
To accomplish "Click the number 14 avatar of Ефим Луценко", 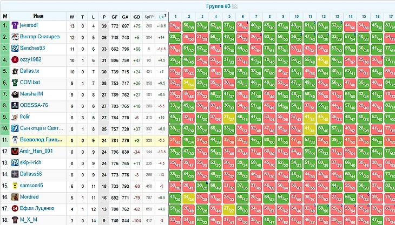I will pyautogui.click(x=15, y=208).
